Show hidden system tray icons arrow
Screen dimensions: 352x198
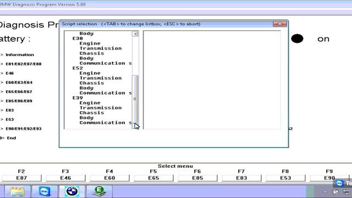point(325,192)
